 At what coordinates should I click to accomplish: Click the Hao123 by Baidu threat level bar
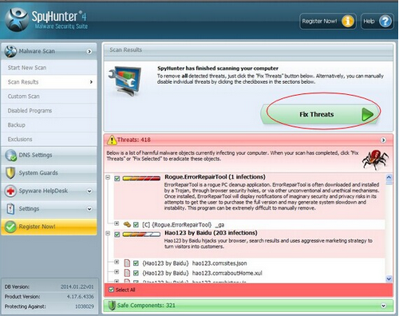tap(141, 235)
